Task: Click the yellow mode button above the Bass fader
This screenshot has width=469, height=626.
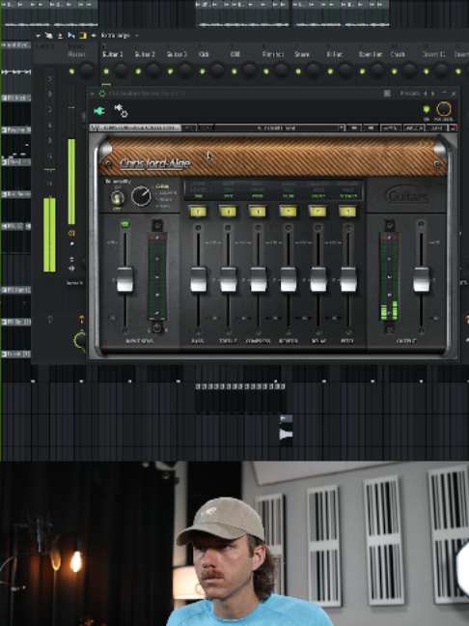Action: 198,211
